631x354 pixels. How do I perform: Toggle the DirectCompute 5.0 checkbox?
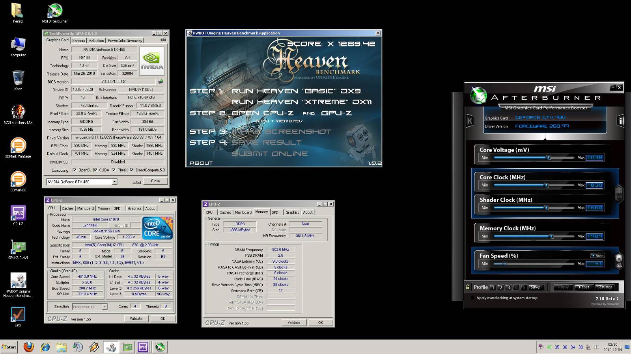[132, 170]
